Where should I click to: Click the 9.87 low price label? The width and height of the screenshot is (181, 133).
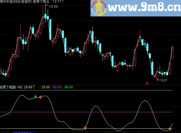click(164, 80)
